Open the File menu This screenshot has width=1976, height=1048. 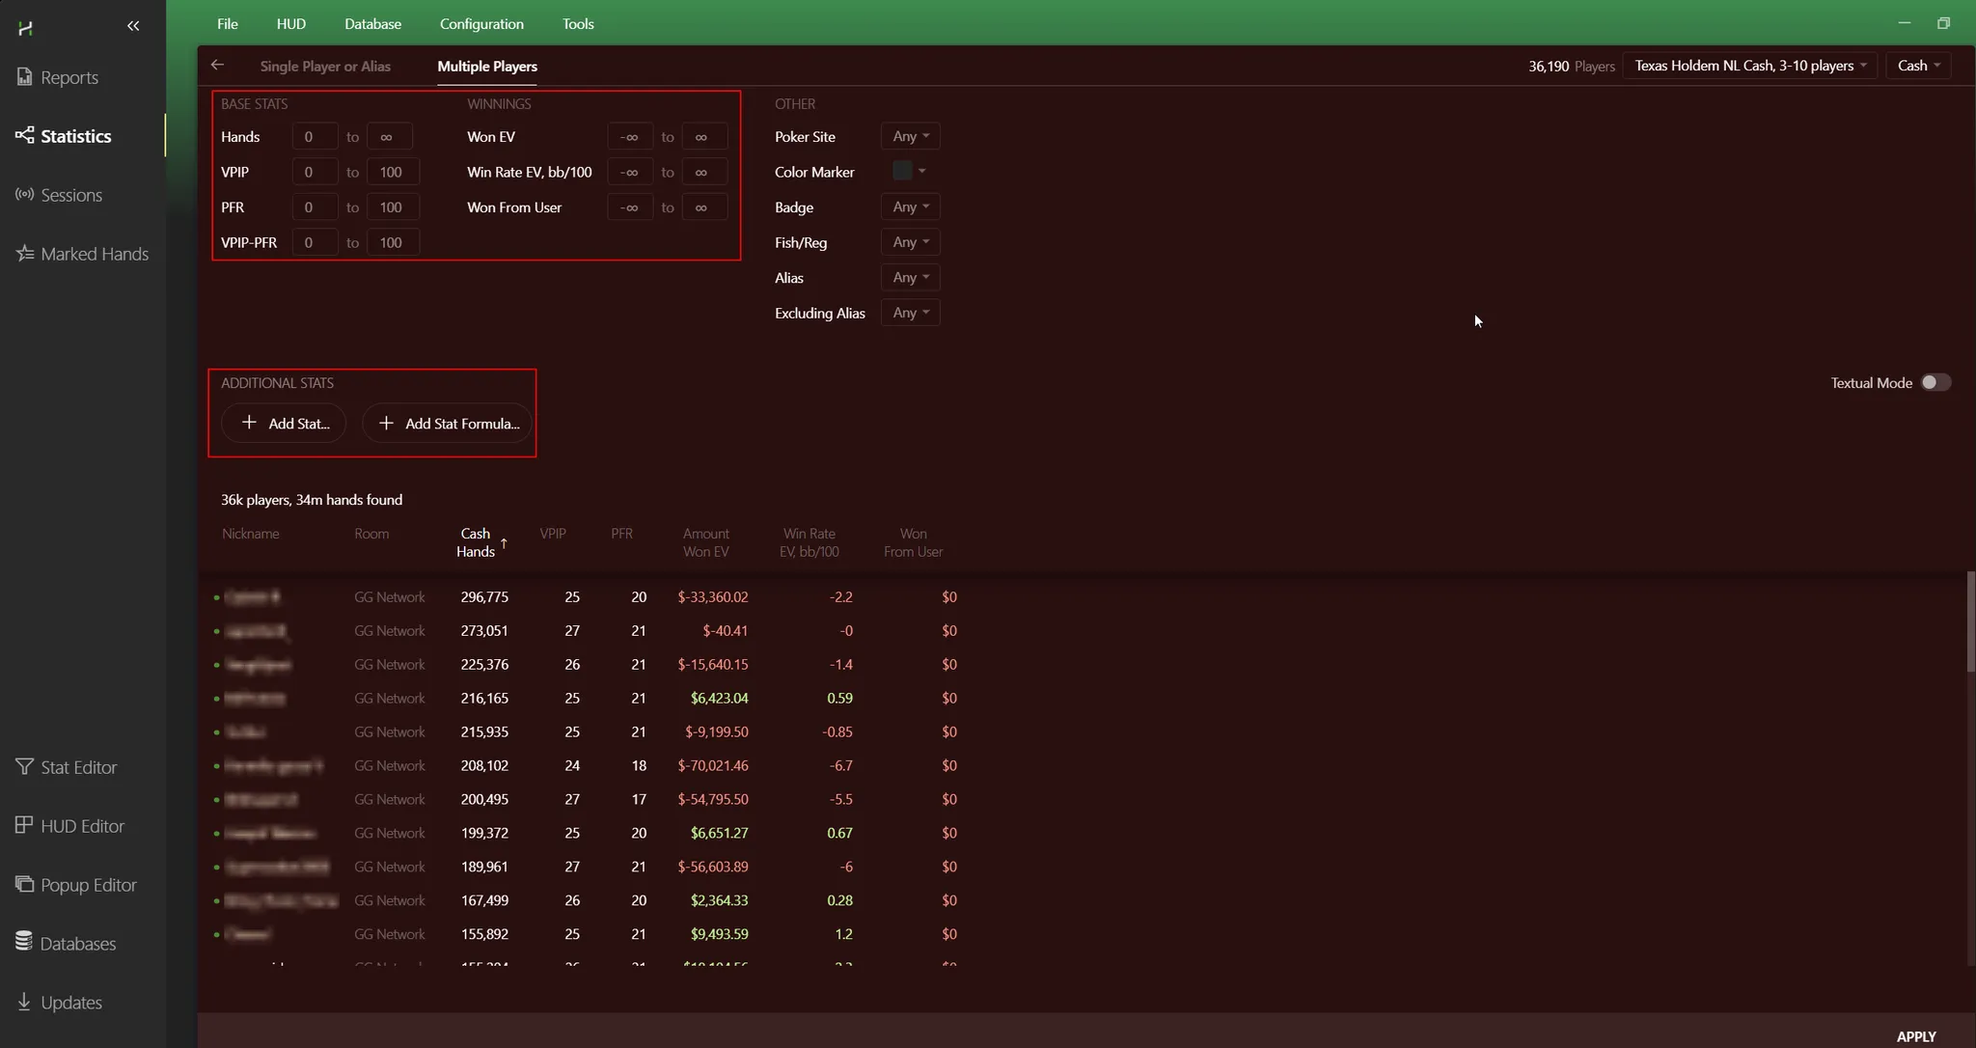coord(228,23)
